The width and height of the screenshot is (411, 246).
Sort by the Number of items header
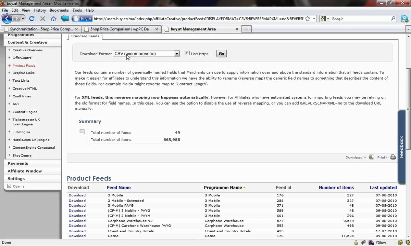click(x=336, y=188)
